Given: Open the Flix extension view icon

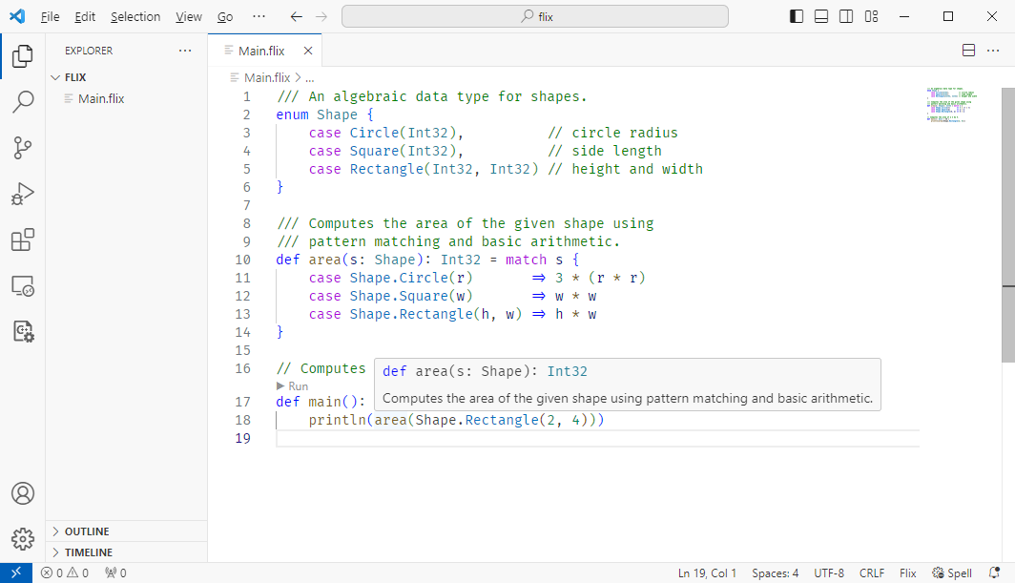Looking at the screenshot, I should 23,332.
